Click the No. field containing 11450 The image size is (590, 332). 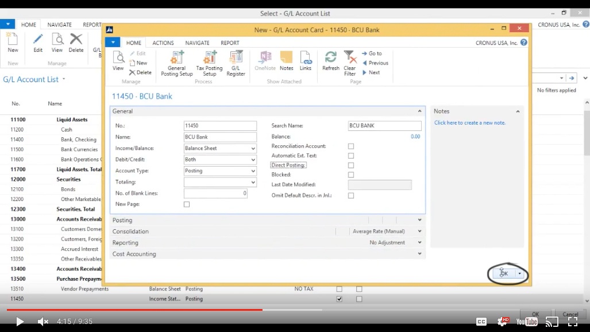(x=220, y=126)
